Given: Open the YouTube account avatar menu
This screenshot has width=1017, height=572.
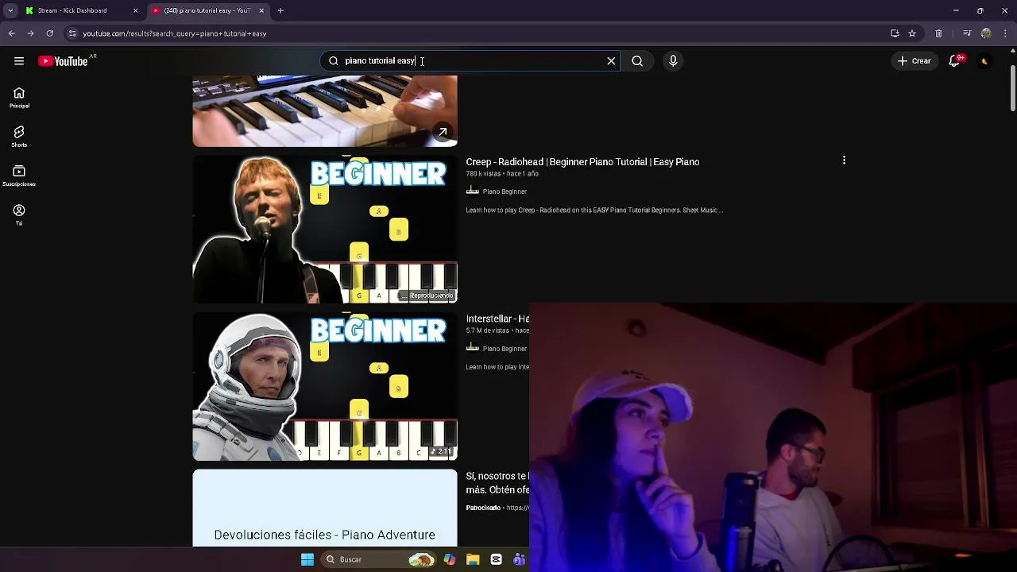Looking at the screenshot, I should [984, 61].
